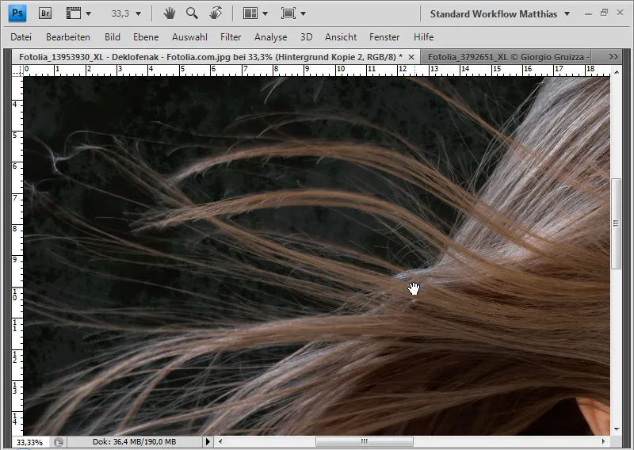The width and height of the screenshot is (634, 450).
Task: Click the Dok: 36,4 MB/190,0 MB status info
Action: click(x=134, y=442)
